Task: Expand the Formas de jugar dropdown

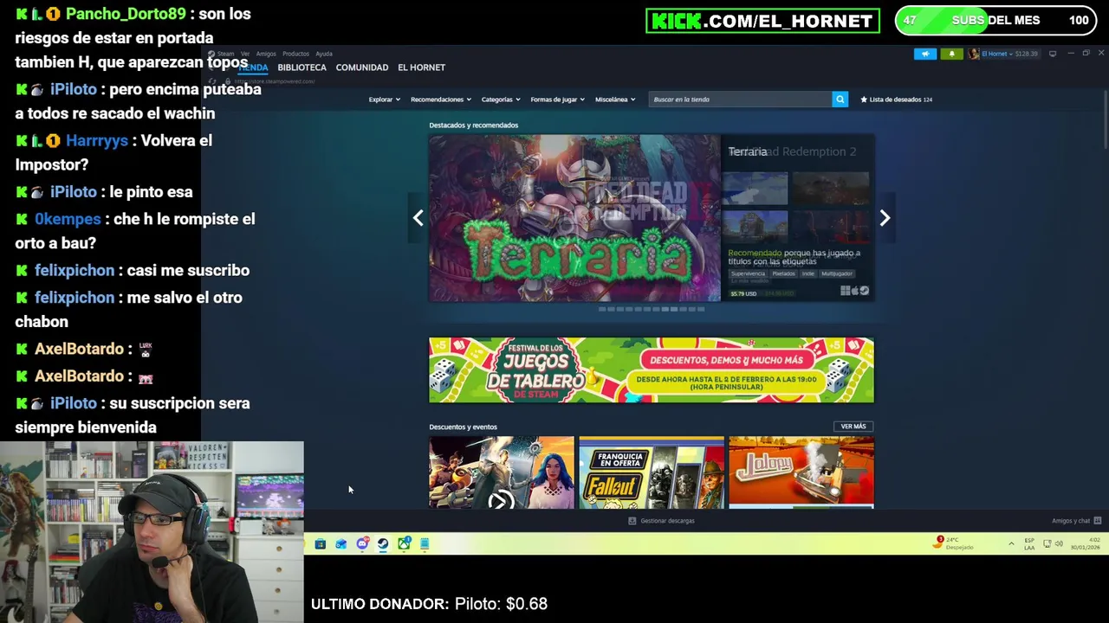Action: [x=557, y=100]
